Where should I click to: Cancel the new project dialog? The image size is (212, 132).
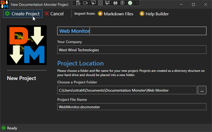54,14
